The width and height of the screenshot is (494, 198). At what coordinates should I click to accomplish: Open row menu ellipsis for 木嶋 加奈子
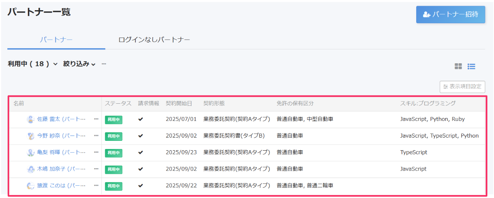(x=96, y=169)
